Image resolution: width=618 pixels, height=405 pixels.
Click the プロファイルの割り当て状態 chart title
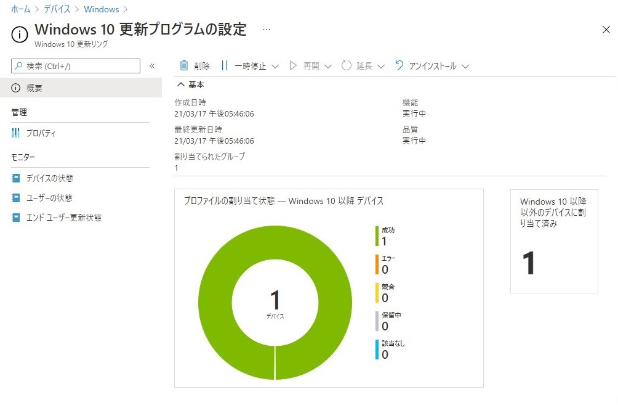pyautogui.click(x=283, y=201)
